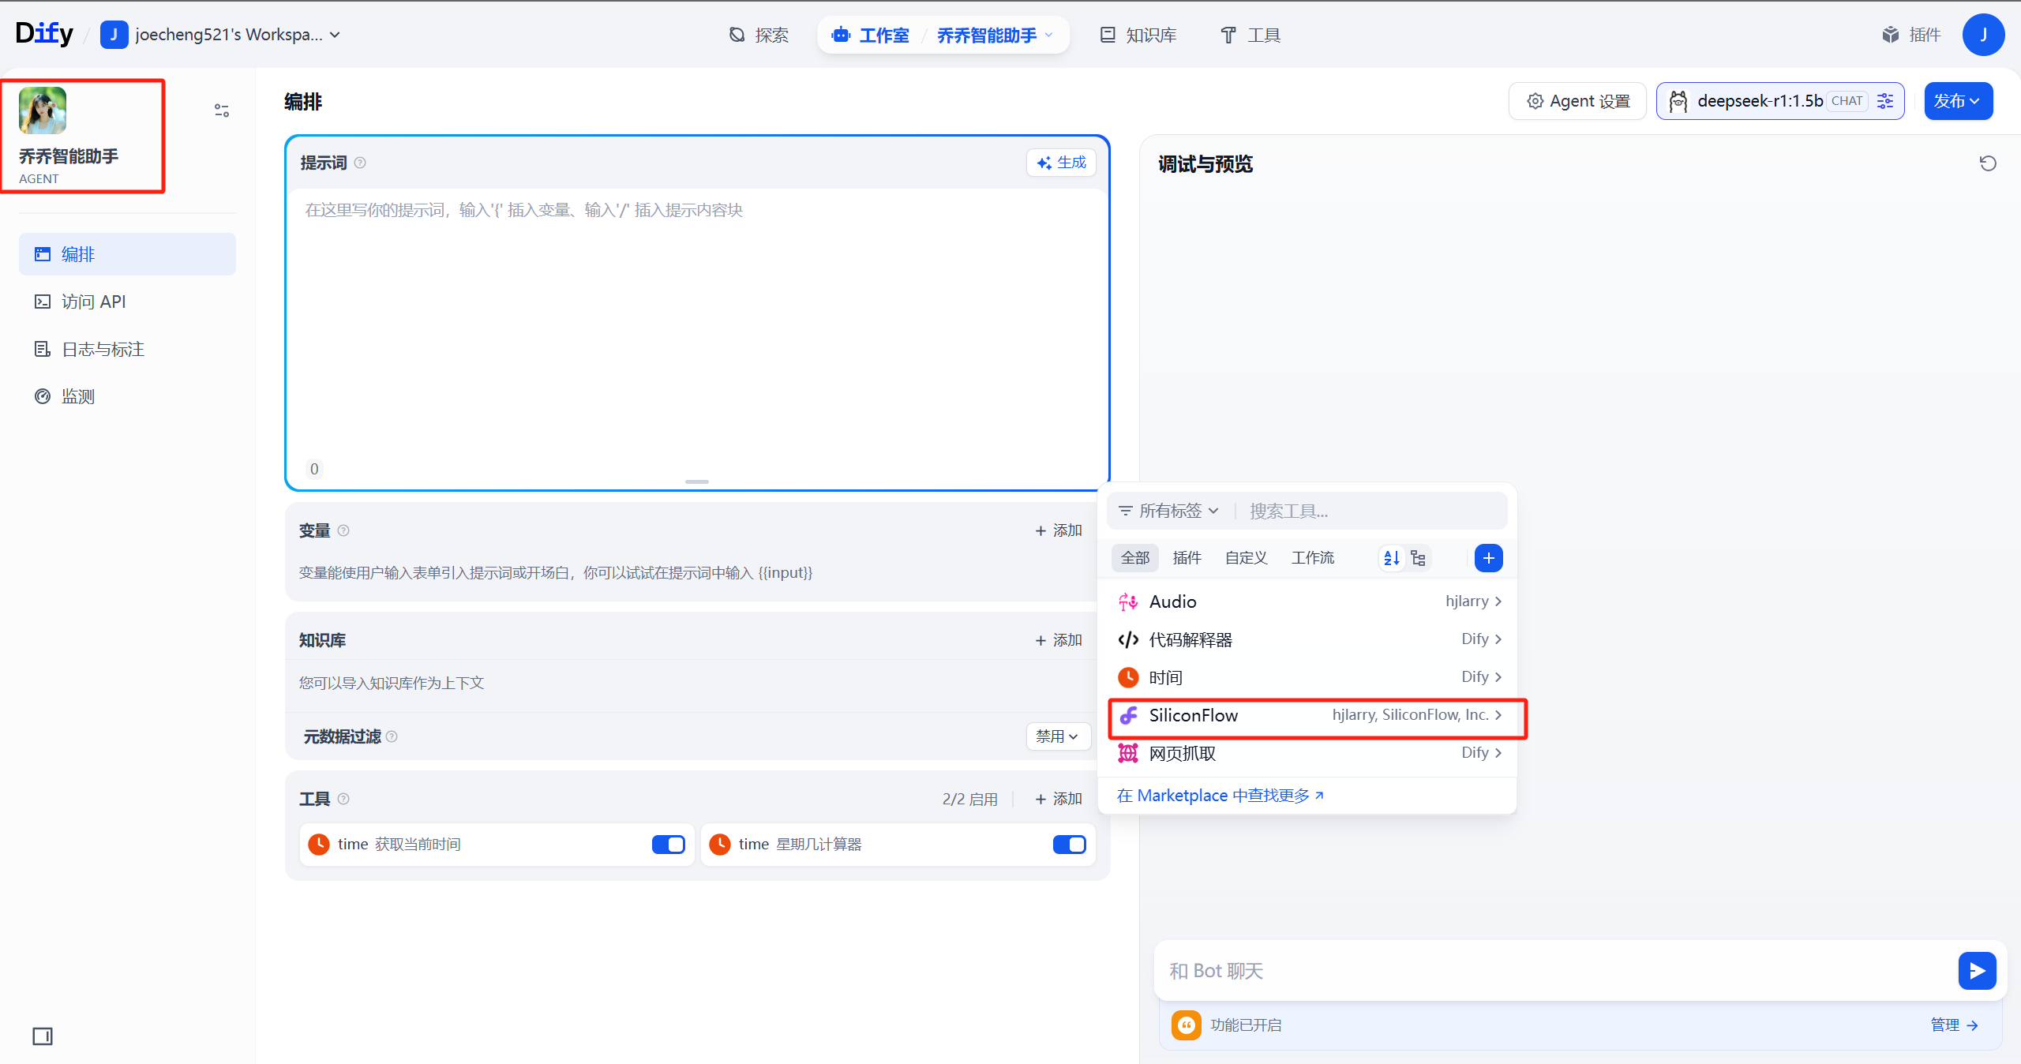The height and width of the screenshot is (1064, 2021).
Task: Click help icon next to 工具
Action: pos(343,799)
